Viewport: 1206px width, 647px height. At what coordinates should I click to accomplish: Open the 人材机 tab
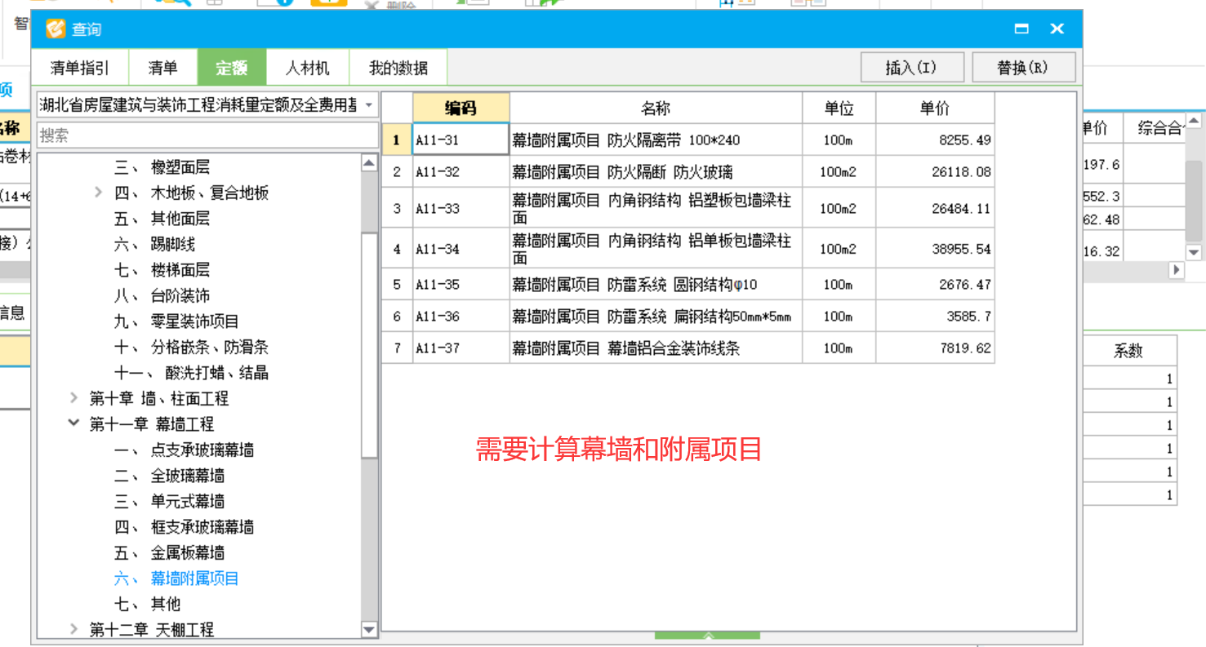click(307, 68)
